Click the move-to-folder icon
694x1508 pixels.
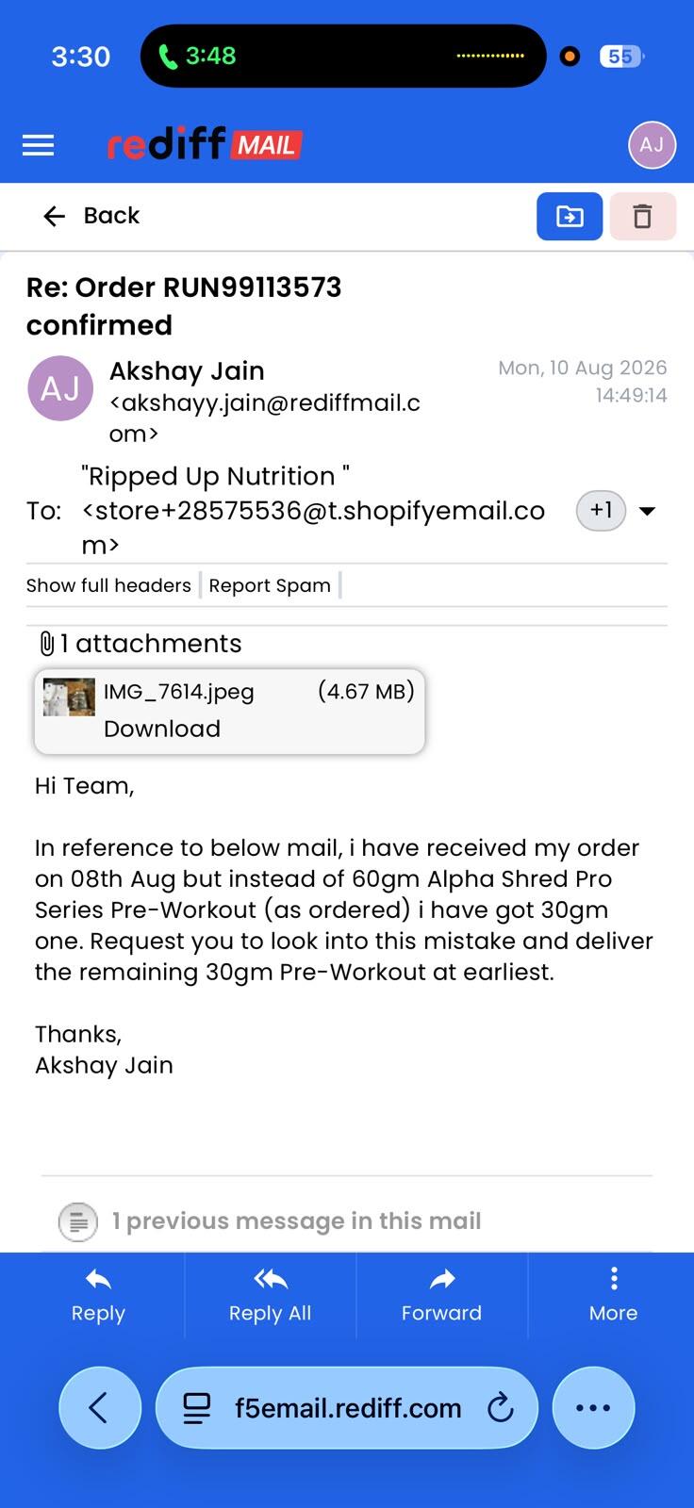coord(570,217)
